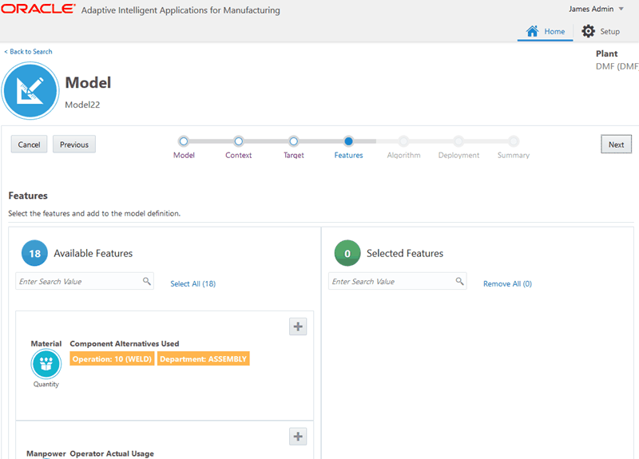Click the Remove All (0) link
Screen dimensions: 639x459
(x=507, y=283)
